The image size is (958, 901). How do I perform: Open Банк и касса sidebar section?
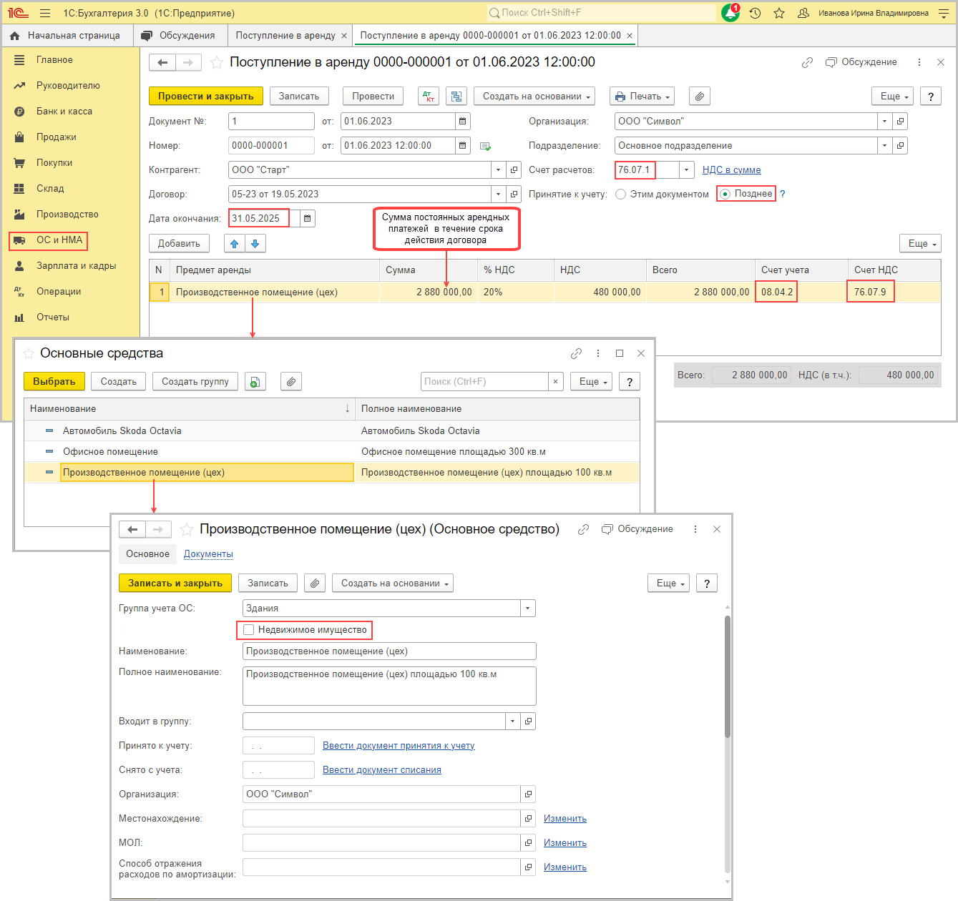[64, 112]
